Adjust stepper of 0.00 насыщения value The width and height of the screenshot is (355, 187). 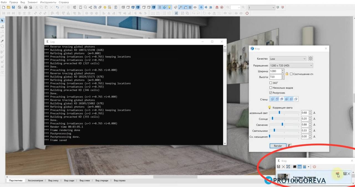click(x=310, y=136)
